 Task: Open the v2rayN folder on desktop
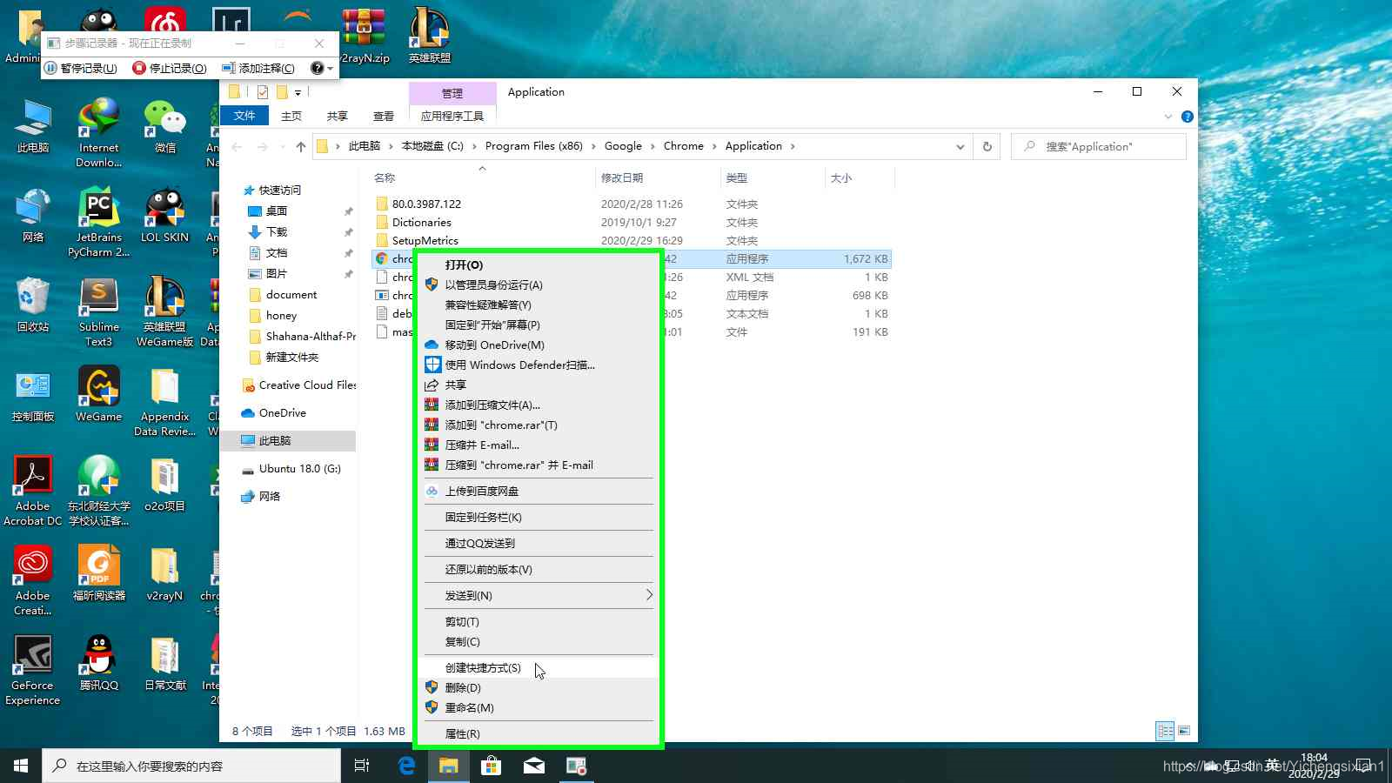(x=164, y=573)
